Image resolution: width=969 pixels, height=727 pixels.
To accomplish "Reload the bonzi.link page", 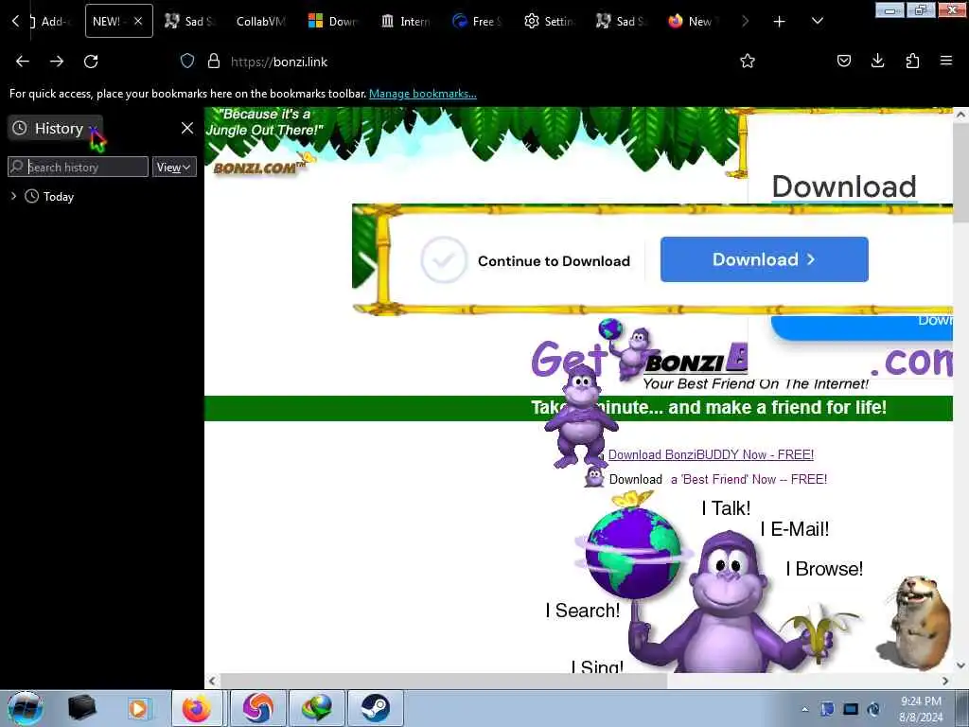I will 91,62.
